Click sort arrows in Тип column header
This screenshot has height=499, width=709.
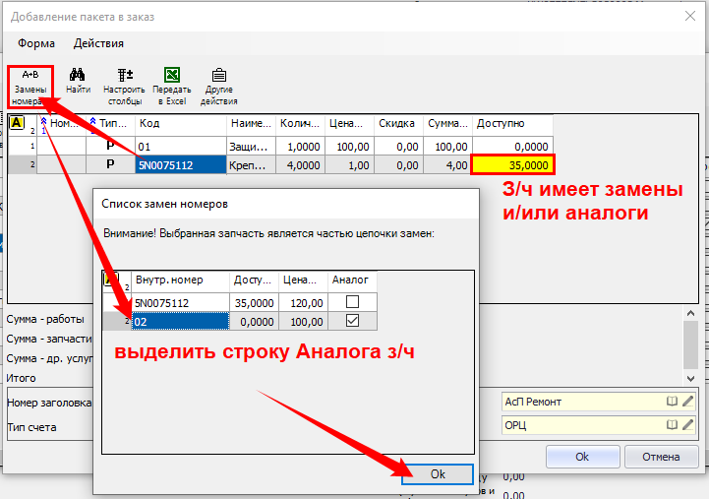tap(92, 122)
